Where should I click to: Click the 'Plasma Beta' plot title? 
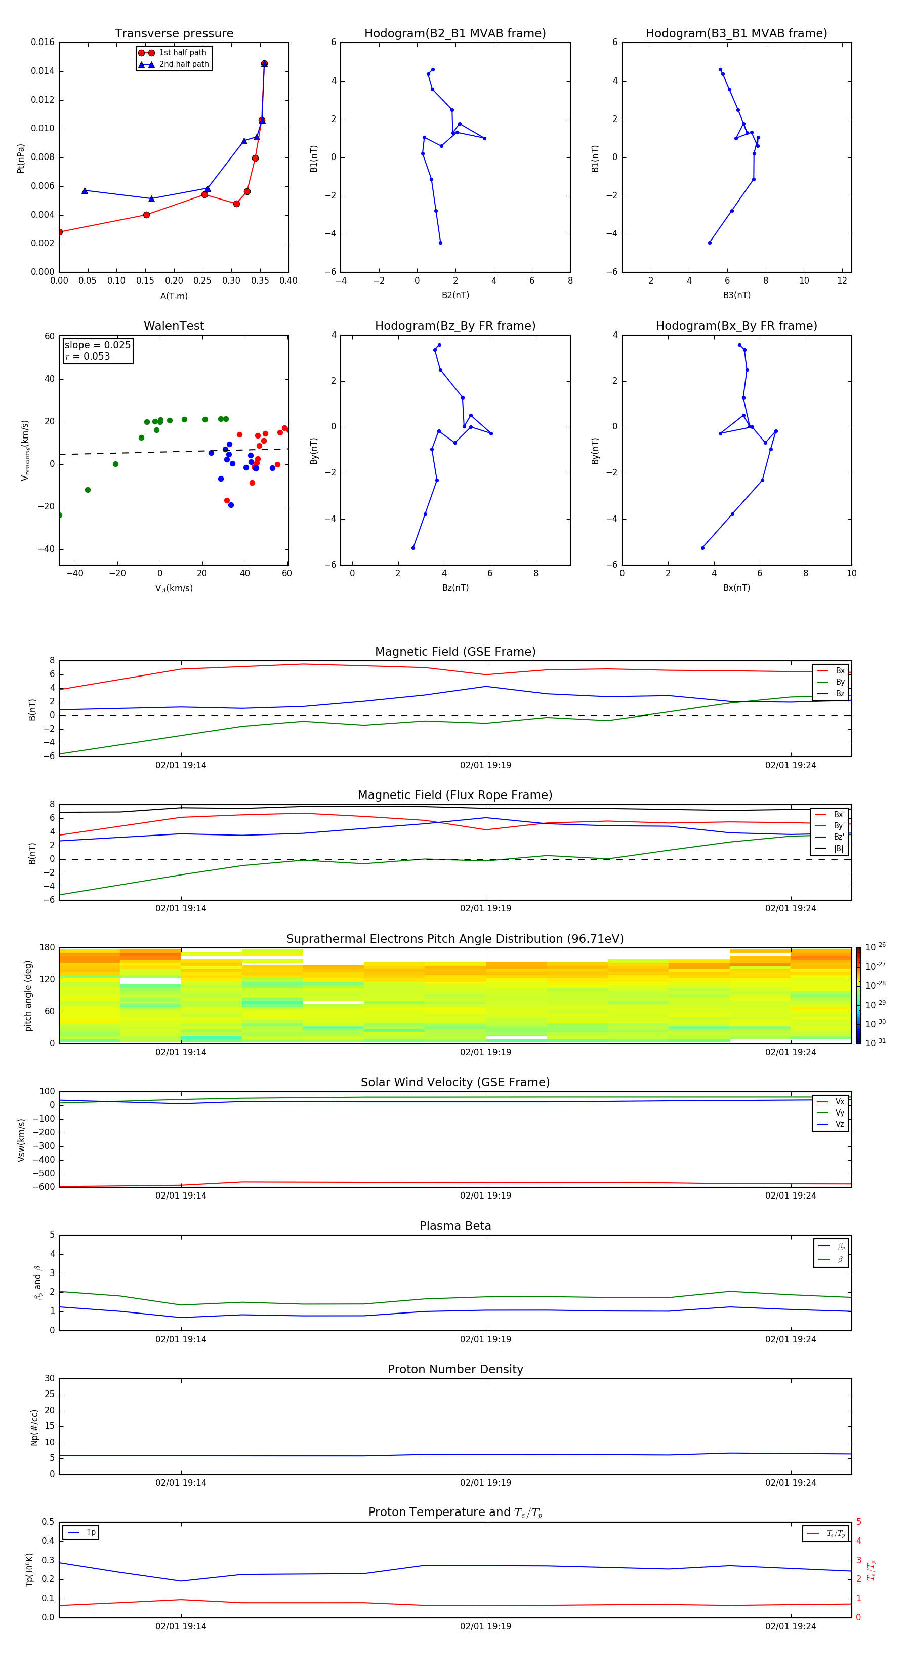[455, 1226]
